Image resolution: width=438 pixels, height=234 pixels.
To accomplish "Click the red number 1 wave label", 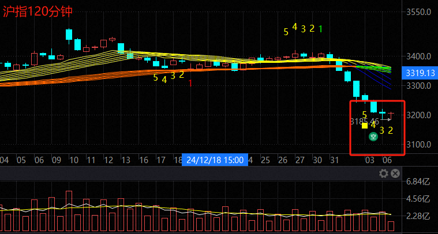I will 190,83.
